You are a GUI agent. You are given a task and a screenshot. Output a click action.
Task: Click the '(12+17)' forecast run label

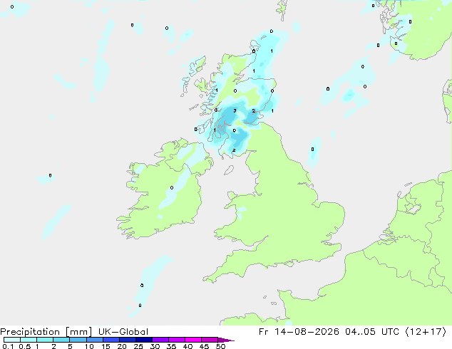[426, 332]
